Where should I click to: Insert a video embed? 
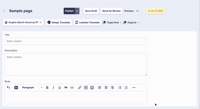(86, 87)
